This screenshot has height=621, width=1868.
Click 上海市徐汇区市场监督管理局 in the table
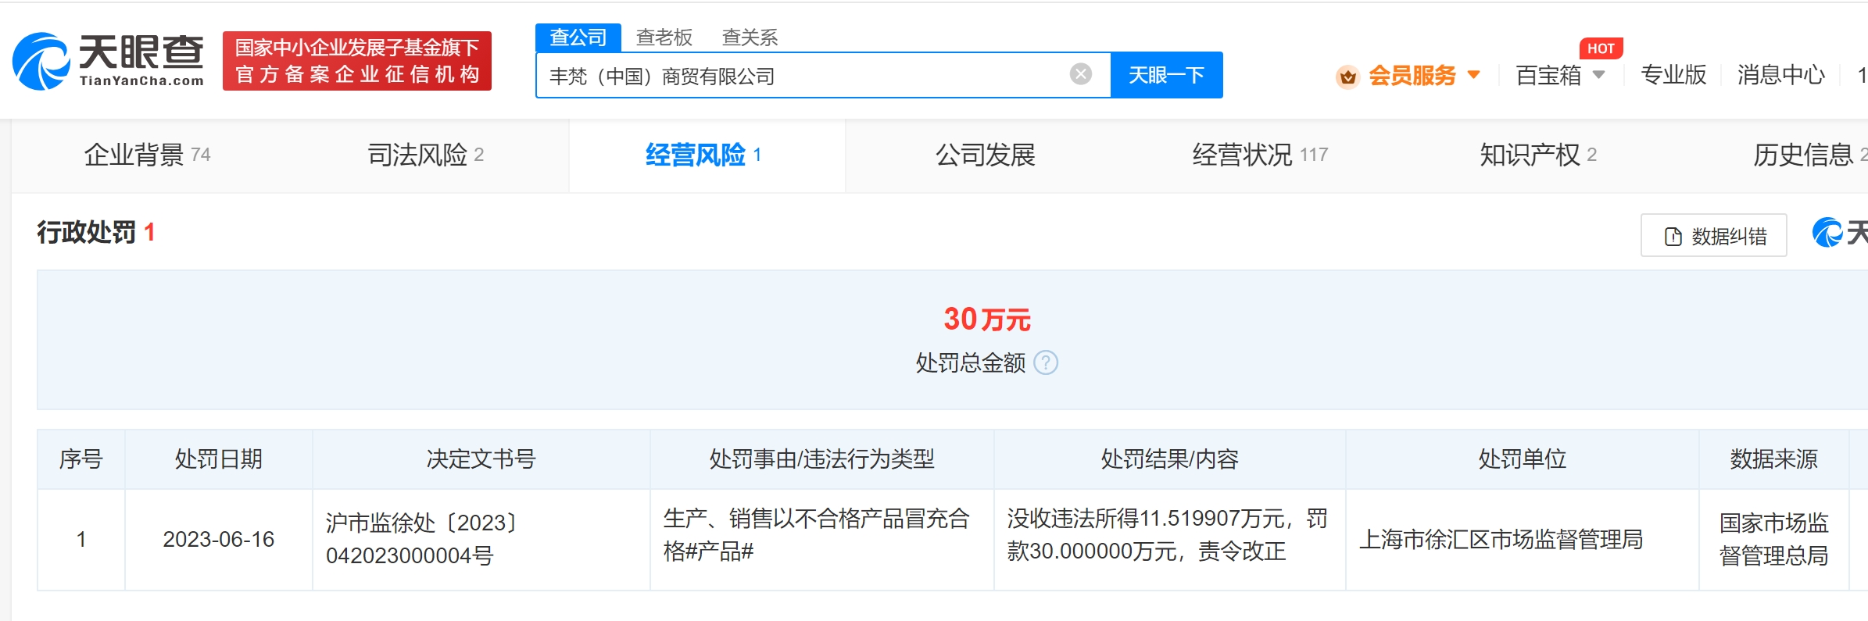[1501, 539]
